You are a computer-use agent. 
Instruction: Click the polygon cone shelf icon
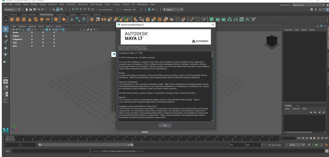(30, 19)
